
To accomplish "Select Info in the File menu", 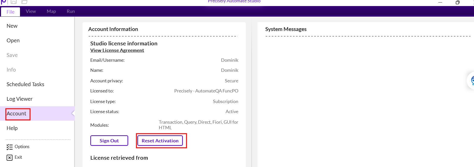I will (x=11, y=70).
